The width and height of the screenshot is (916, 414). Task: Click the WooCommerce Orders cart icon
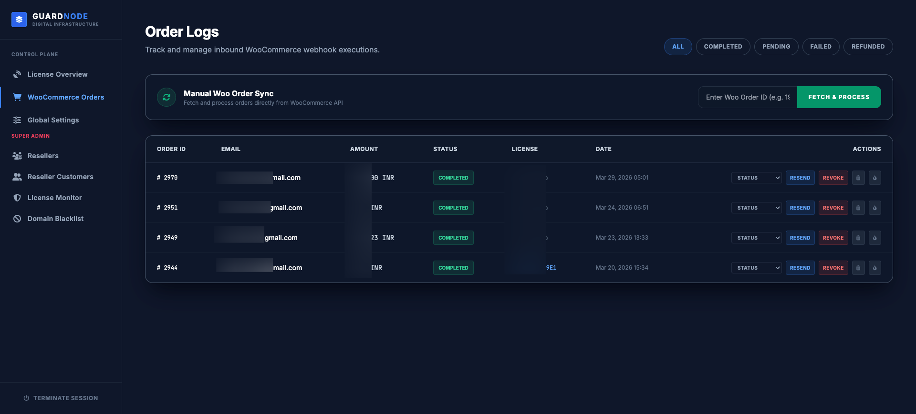[x=17, y=97]
